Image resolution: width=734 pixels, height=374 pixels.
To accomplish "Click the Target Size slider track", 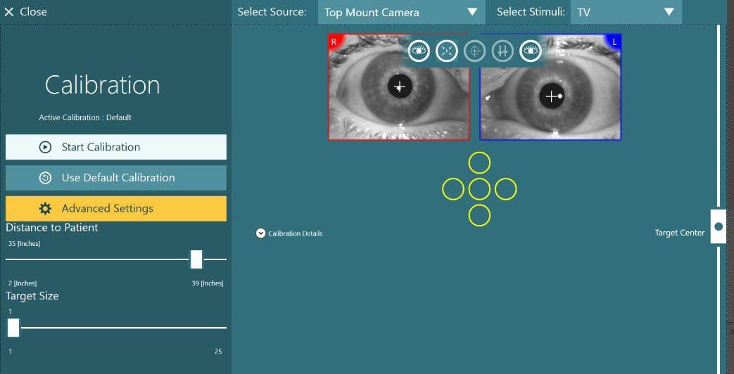I will [x=116, y=328].
